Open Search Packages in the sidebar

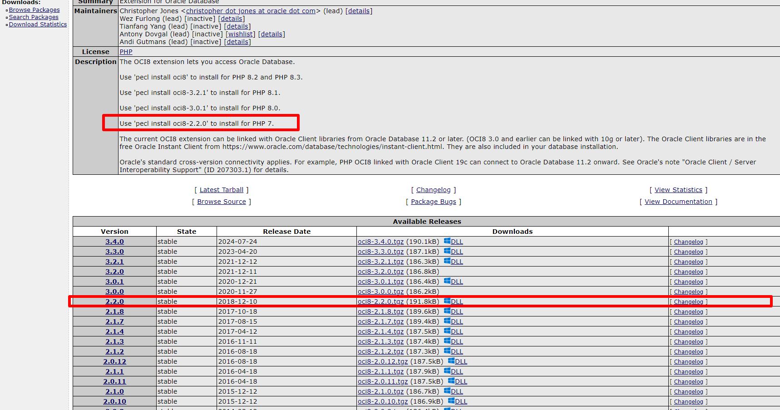pyautogui.click(x=34, y=17)
